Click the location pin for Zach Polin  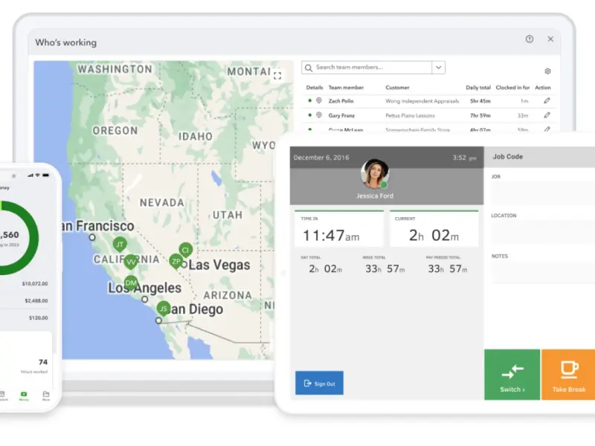click(x=319, y=100)
